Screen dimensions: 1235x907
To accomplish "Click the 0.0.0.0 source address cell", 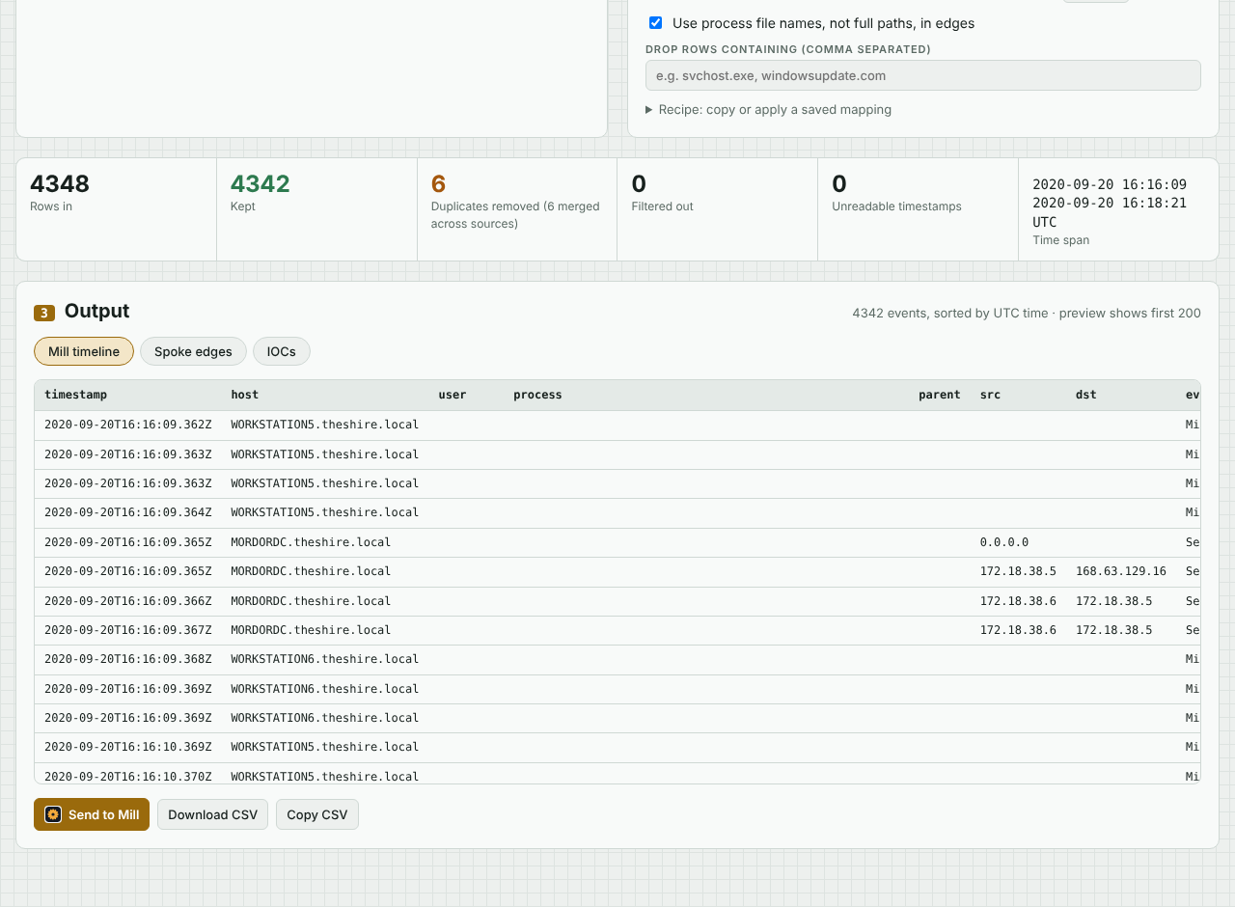I will pos(1004,542).
